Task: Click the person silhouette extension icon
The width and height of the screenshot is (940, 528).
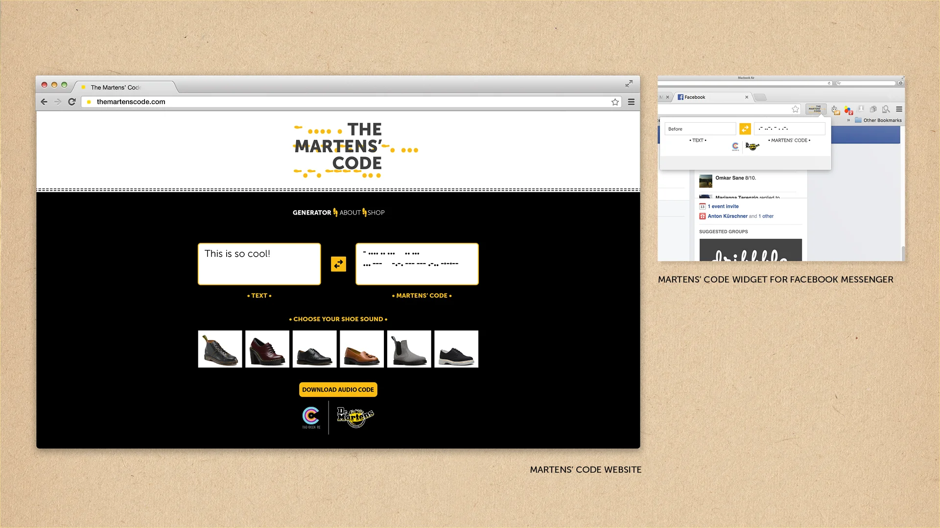Action: [x=861, y=109]
